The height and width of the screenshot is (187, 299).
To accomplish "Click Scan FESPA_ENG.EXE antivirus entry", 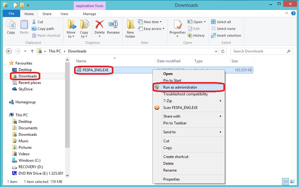I will coord(180,108).
